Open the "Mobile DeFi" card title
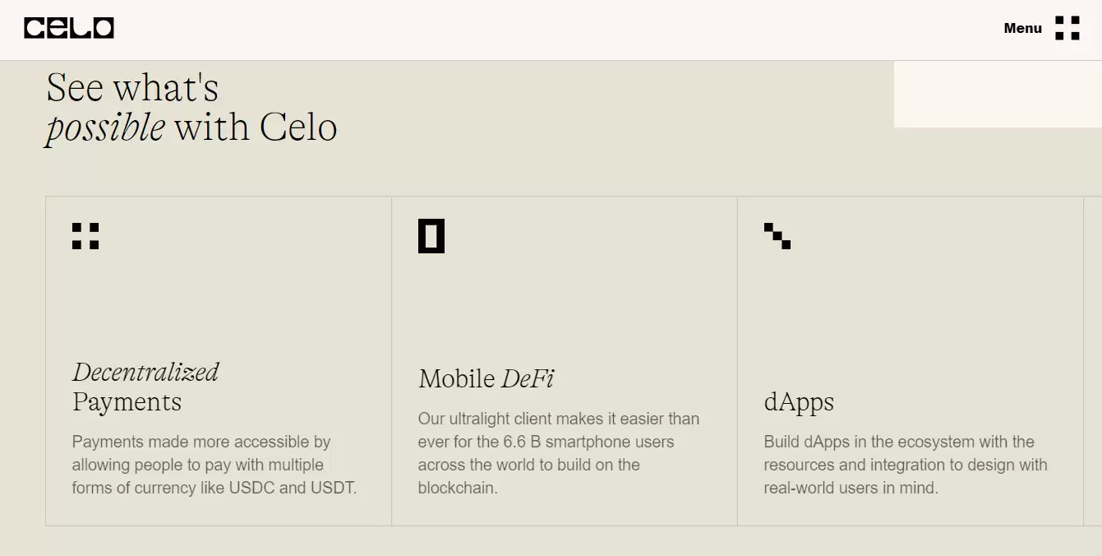The height and width of the screenshot is (556, 1102). pos(486,378)
